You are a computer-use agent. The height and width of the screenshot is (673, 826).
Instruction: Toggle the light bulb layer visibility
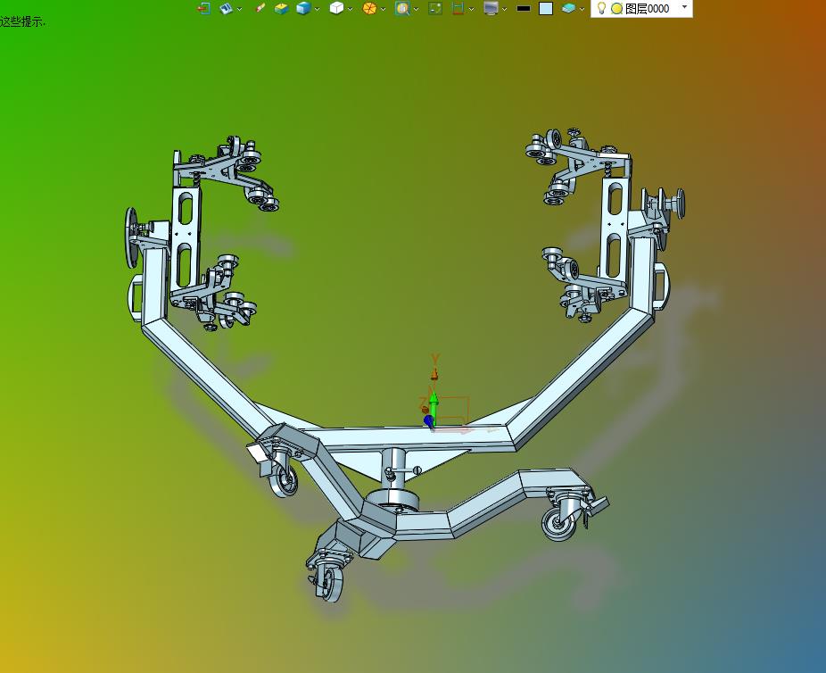(601, 8)
